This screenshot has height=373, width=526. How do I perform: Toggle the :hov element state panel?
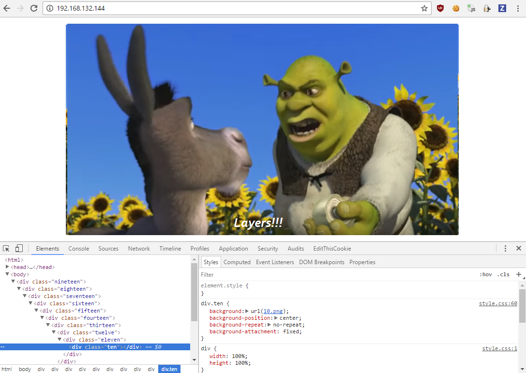pos(486,274)
